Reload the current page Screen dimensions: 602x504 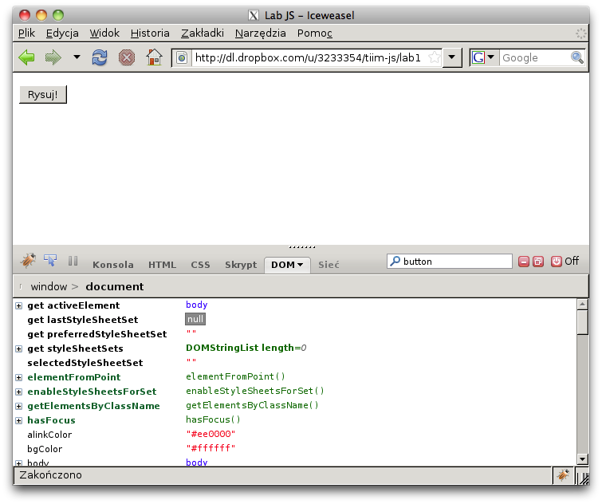pyautogui.click(x=100, y=57)
